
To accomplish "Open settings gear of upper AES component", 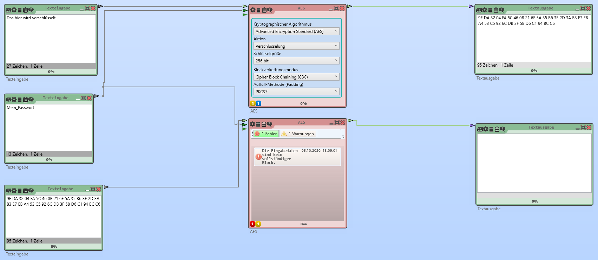I will tap(253, 10).
